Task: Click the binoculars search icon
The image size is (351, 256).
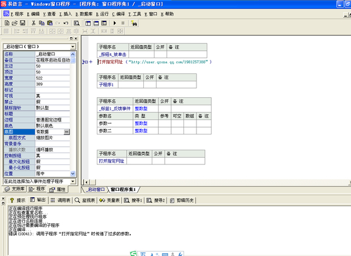Action: coord(134,23)
